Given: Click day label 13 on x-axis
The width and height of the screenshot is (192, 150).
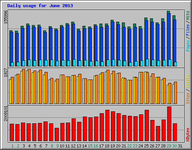Looking at the screenshot, I should pos(79,146).
